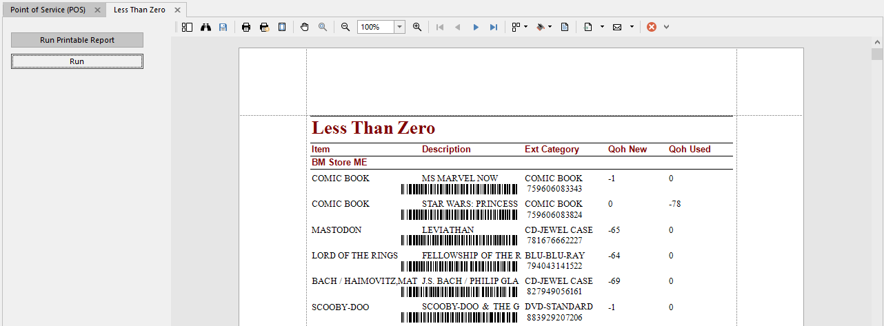Click the watermark page icon
Image resolution: width=884 pixels, height=326 pixels.
coord(565,27)
